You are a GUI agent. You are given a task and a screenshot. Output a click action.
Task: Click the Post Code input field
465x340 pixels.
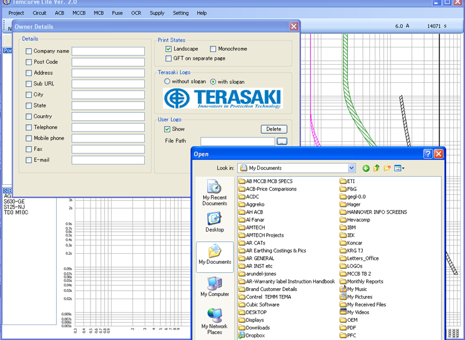point(108,62)
